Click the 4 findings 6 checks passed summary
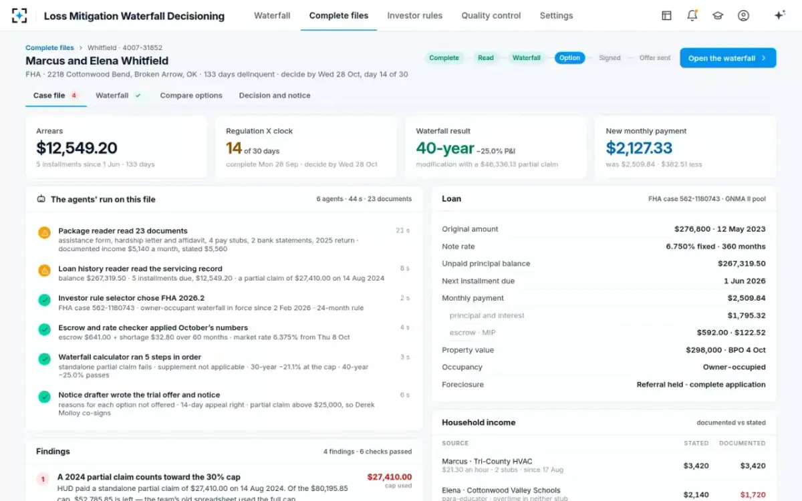Screen dimensions: 802x501 pyautogui.click(x=368, y=452)
